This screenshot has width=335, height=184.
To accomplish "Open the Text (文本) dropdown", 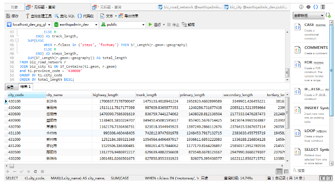I will pos(108,16).
